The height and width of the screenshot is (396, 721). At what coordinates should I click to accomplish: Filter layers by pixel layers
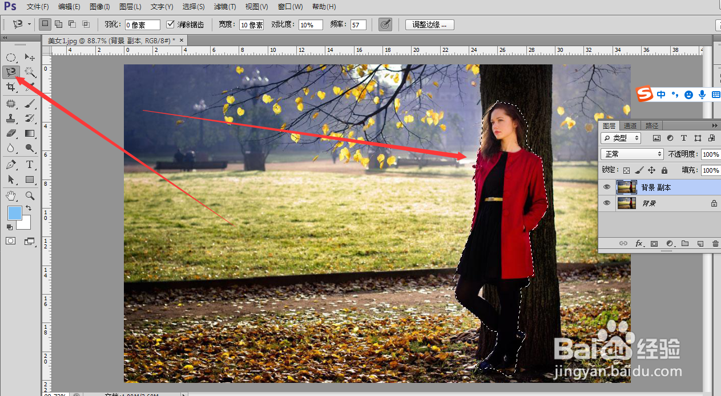(x=656, y=138)
